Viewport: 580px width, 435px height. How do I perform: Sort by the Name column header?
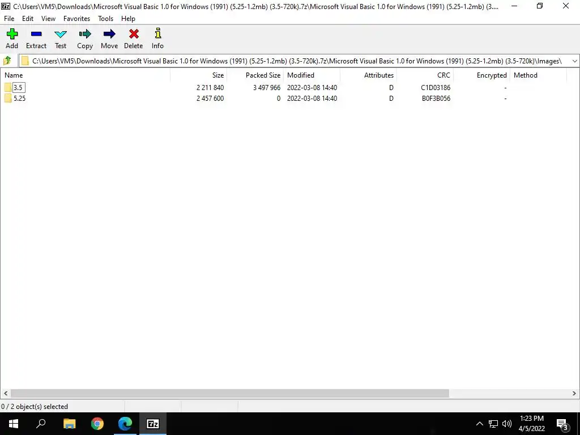click(x=85, y=75)
